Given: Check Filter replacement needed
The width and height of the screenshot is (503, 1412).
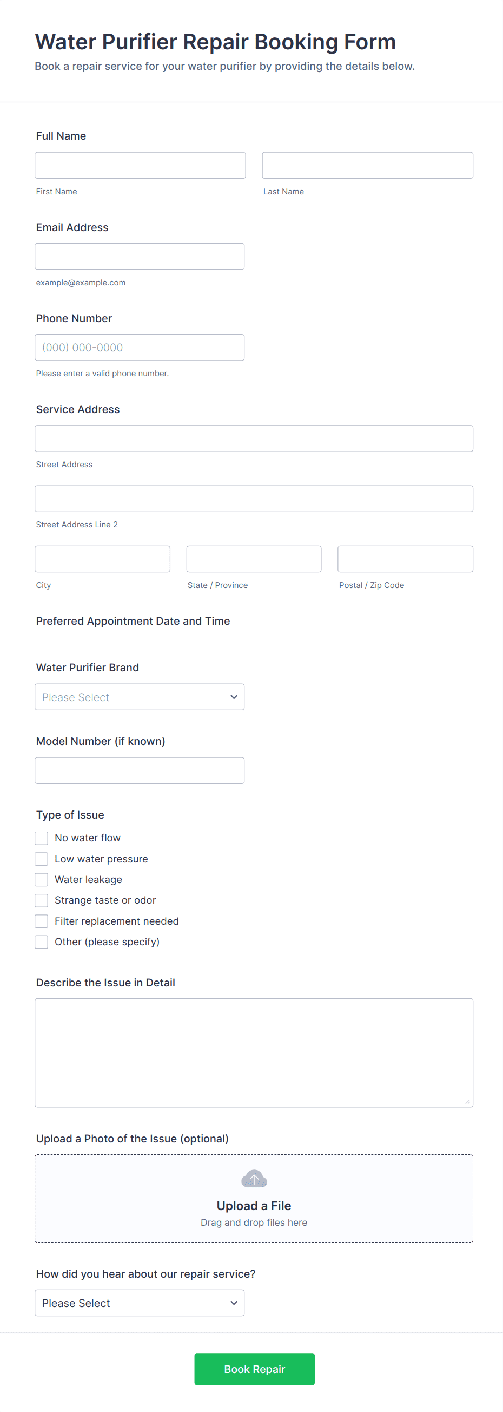Looking at the screenshot, I should (x=42, y=921).
